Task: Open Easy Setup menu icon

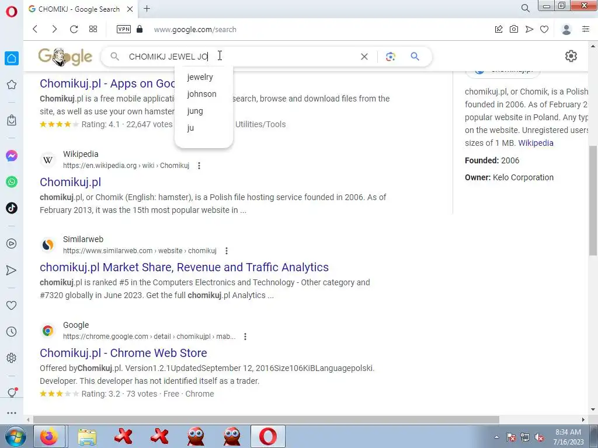Action: click(x=586, y=29)
